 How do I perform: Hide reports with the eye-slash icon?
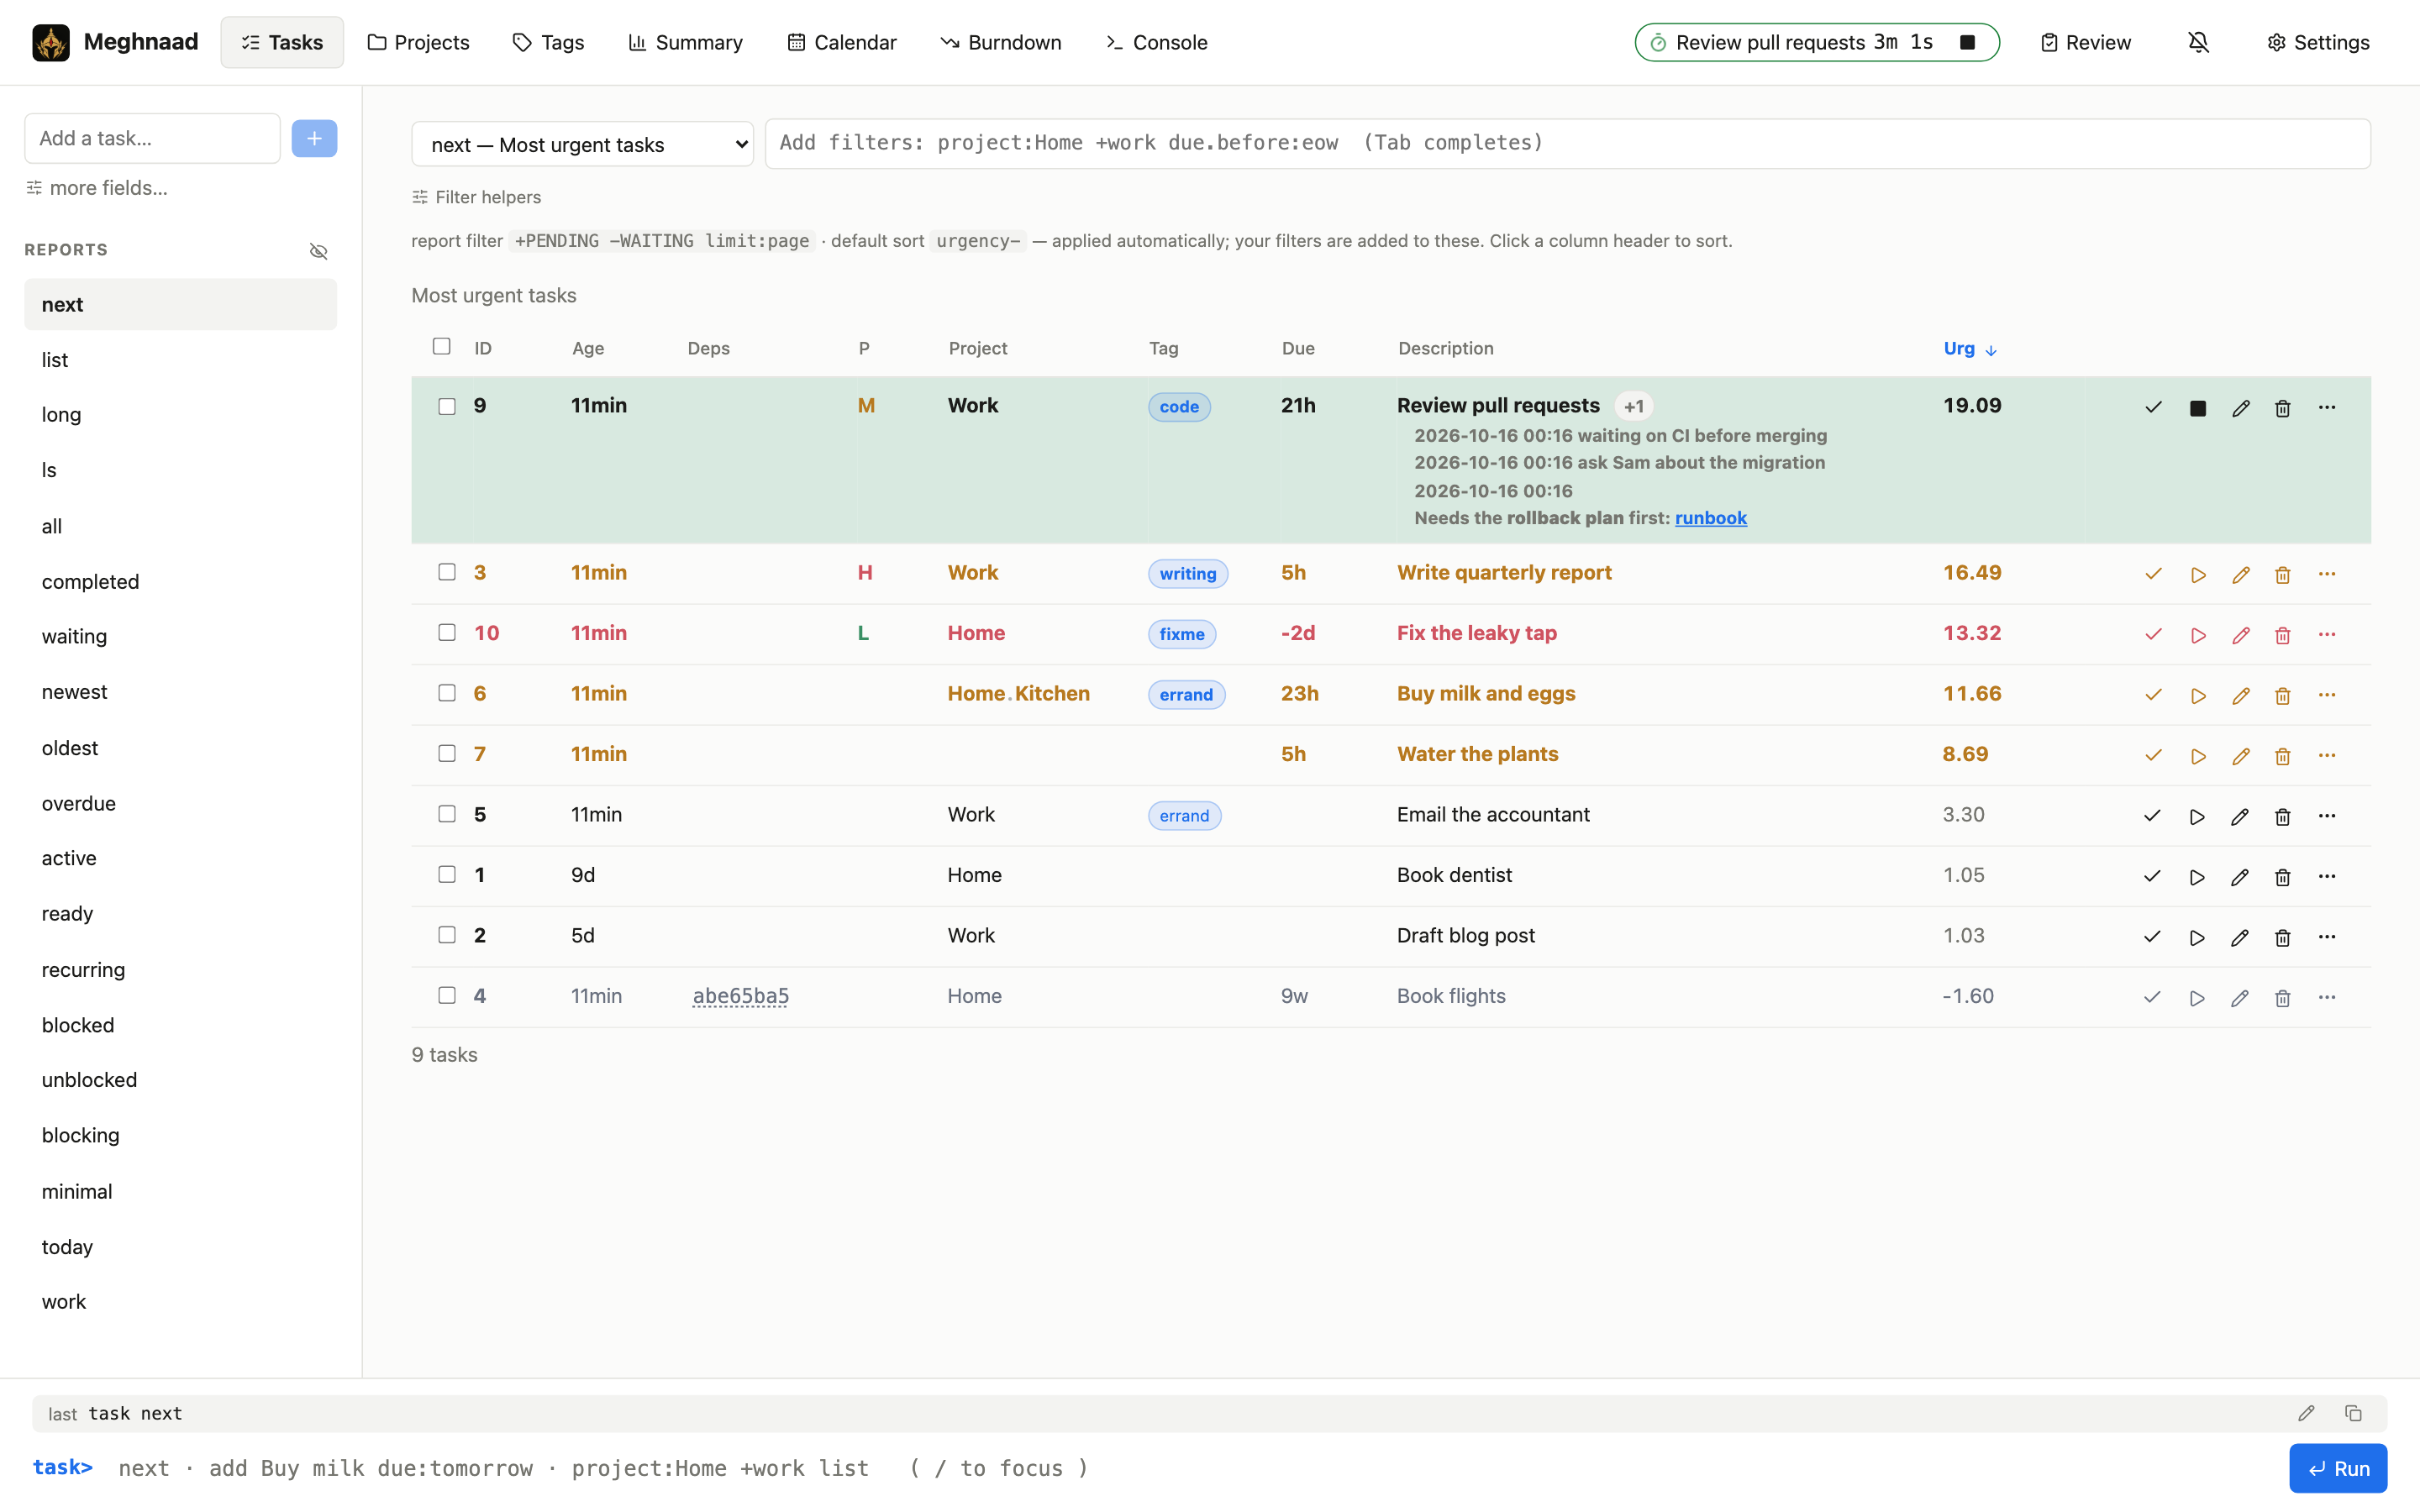coord(318,251)
